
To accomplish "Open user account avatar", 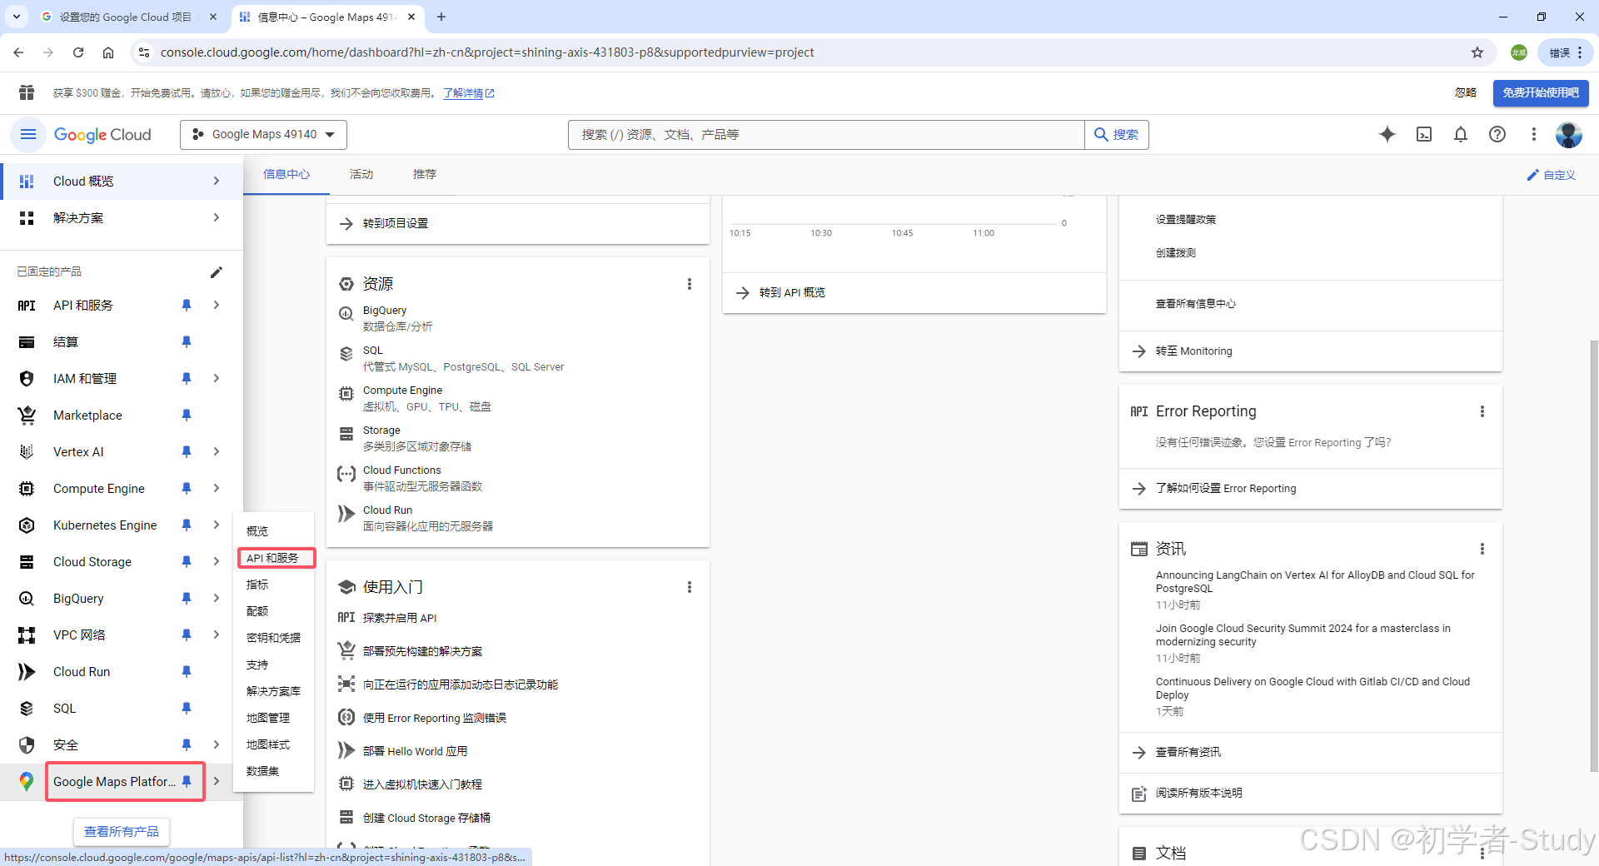I will coord(1569,134).
